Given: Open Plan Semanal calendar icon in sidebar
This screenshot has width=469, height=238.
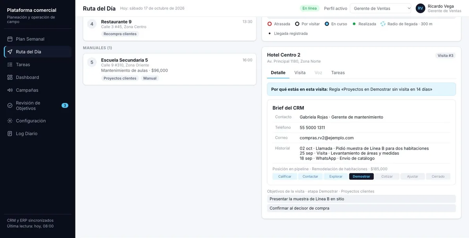Looking at the screenshot, I should click(x=10, y=39).
